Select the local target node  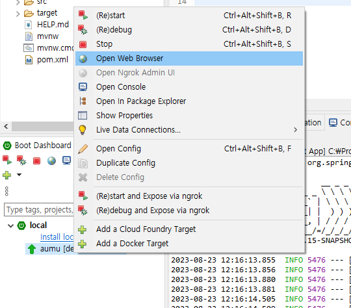(38, 225)
